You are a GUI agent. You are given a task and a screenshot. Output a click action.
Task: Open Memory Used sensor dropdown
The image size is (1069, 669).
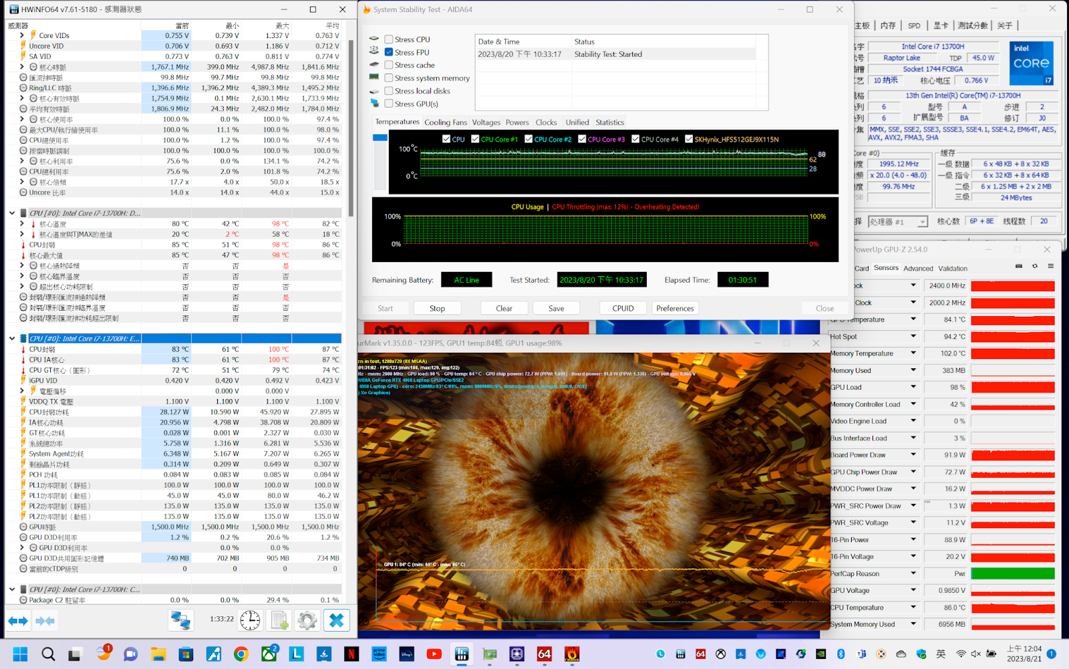pos(913,370)
